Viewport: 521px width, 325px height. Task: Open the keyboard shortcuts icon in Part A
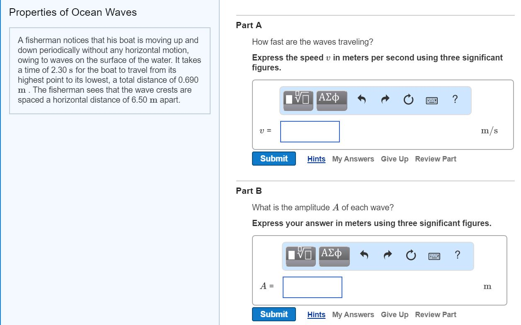431,100
